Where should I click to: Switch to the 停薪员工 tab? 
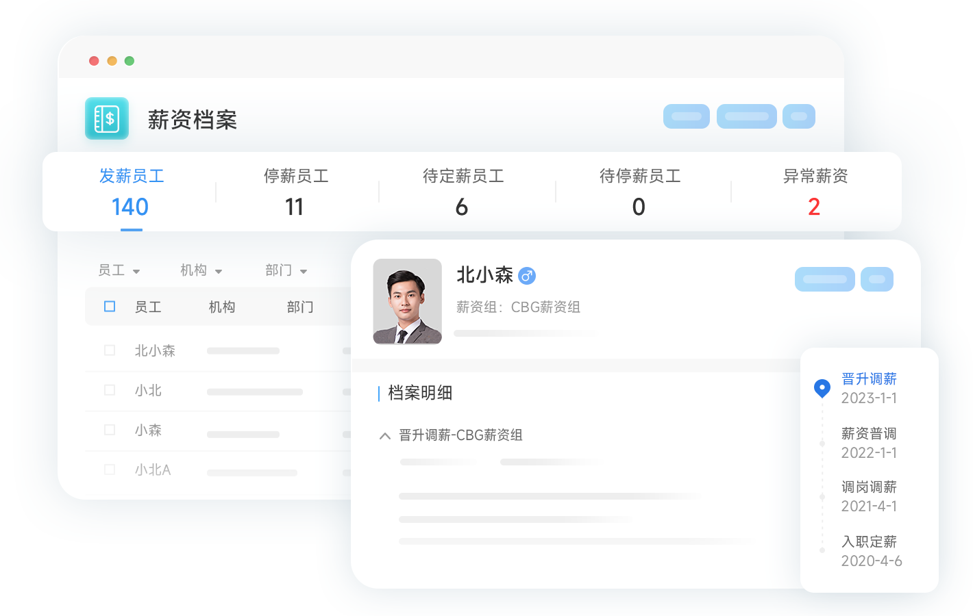coord(296,192)
